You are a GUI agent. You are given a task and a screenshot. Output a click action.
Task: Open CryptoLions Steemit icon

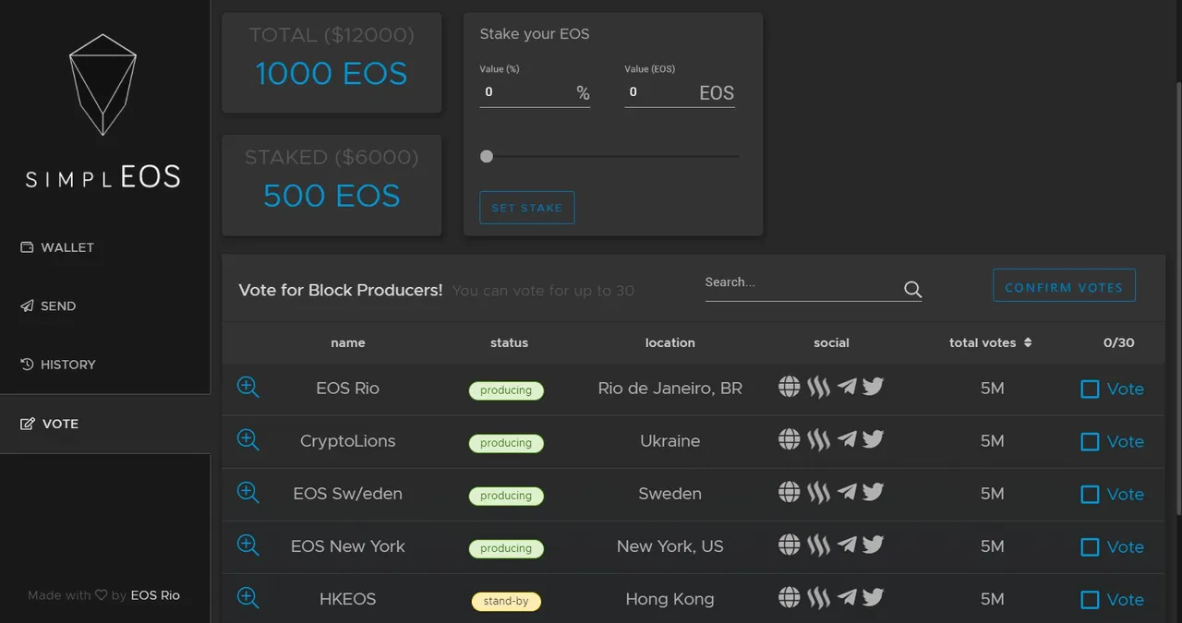(818, 439)
